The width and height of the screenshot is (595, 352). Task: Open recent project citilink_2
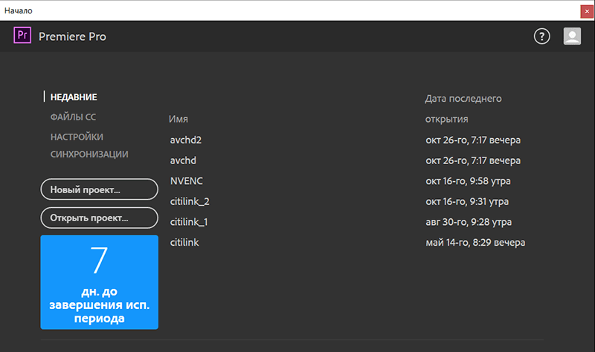190,201
